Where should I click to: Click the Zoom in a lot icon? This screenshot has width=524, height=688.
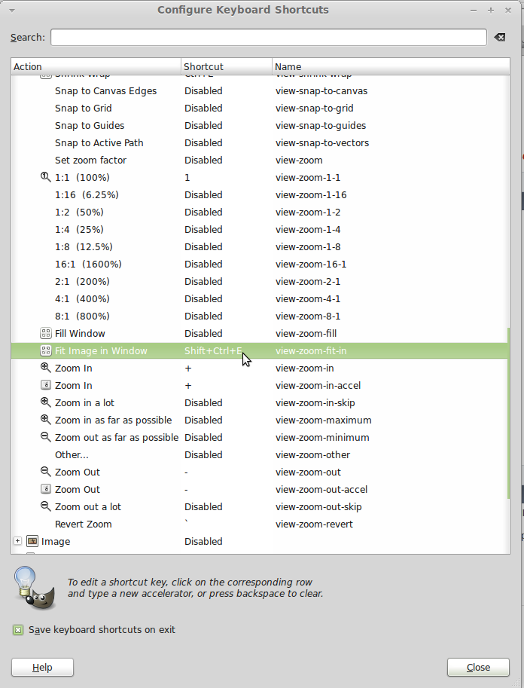[46, 402]
